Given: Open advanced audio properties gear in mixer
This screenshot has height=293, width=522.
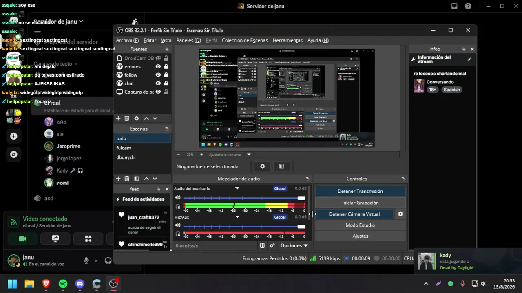Looking at the screenshot, I should (272, 245).
